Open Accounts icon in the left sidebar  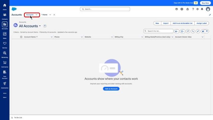coord(5,25)
